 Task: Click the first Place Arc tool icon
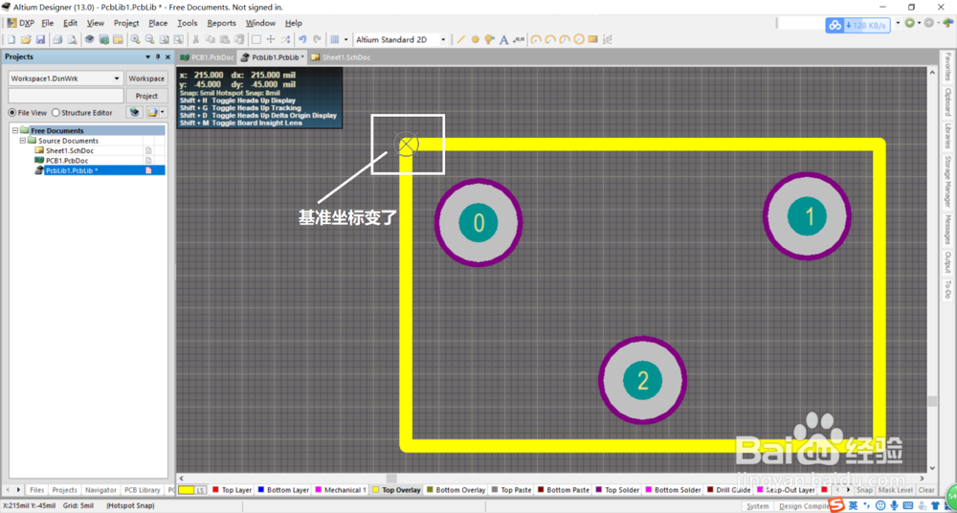pyautogui.click(x=536, y=39)
